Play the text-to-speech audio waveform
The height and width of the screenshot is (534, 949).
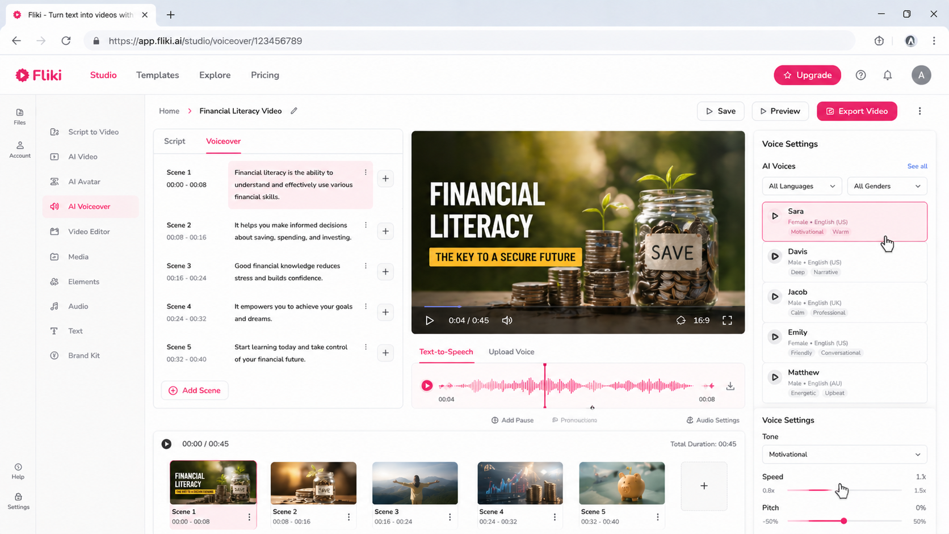tap(427, 386)
